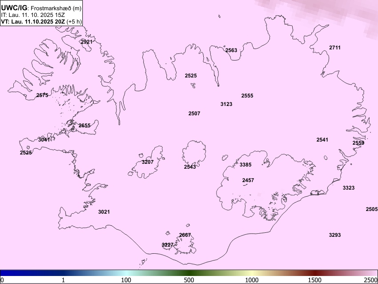Click the 3293 value label
The image size is (378, 284).
point(335,235)
